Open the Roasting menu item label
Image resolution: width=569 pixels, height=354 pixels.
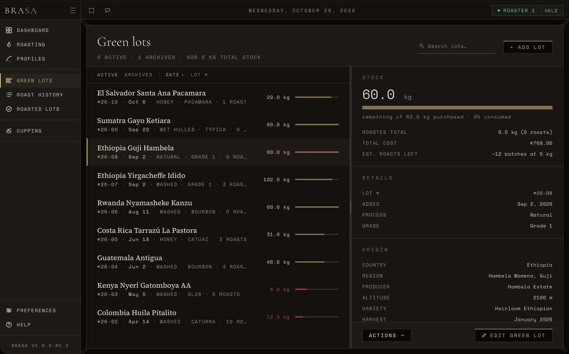[31, 44]
